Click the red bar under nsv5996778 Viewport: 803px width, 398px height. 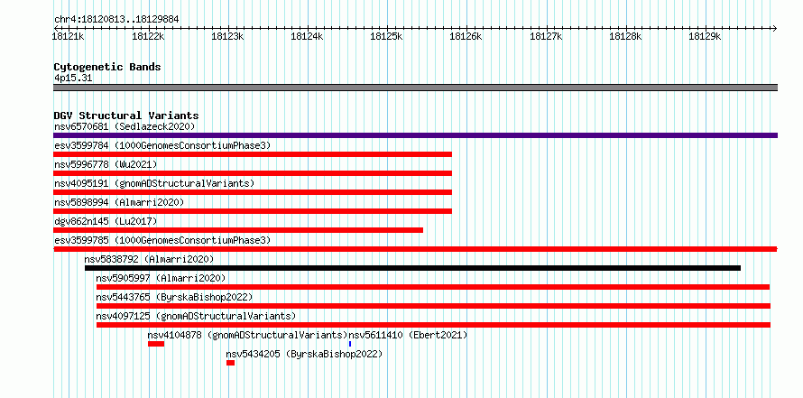(253, 173)
